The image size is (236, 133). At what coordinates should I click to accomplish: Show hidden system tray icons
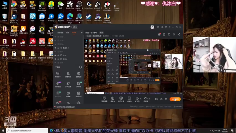pos(210,130)
